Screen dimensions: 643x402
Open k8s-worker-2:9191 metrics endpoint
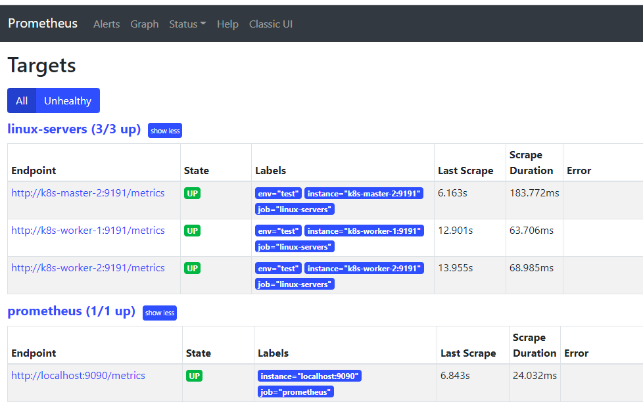click(87, 268)
